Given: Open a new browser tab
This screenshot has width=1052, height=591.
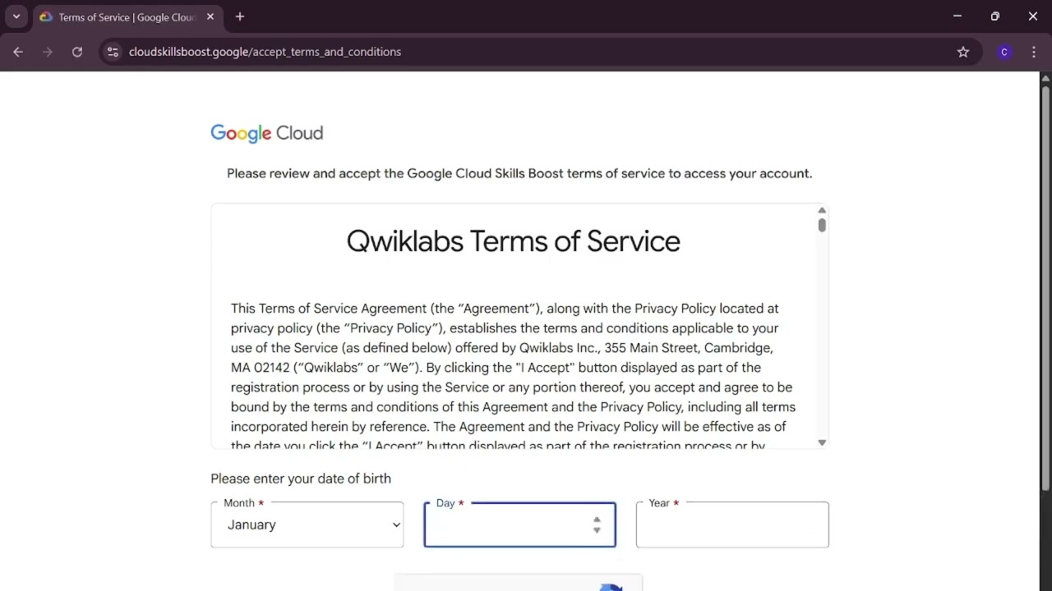Looking at the screenshot, I should (x=240, y=16).
